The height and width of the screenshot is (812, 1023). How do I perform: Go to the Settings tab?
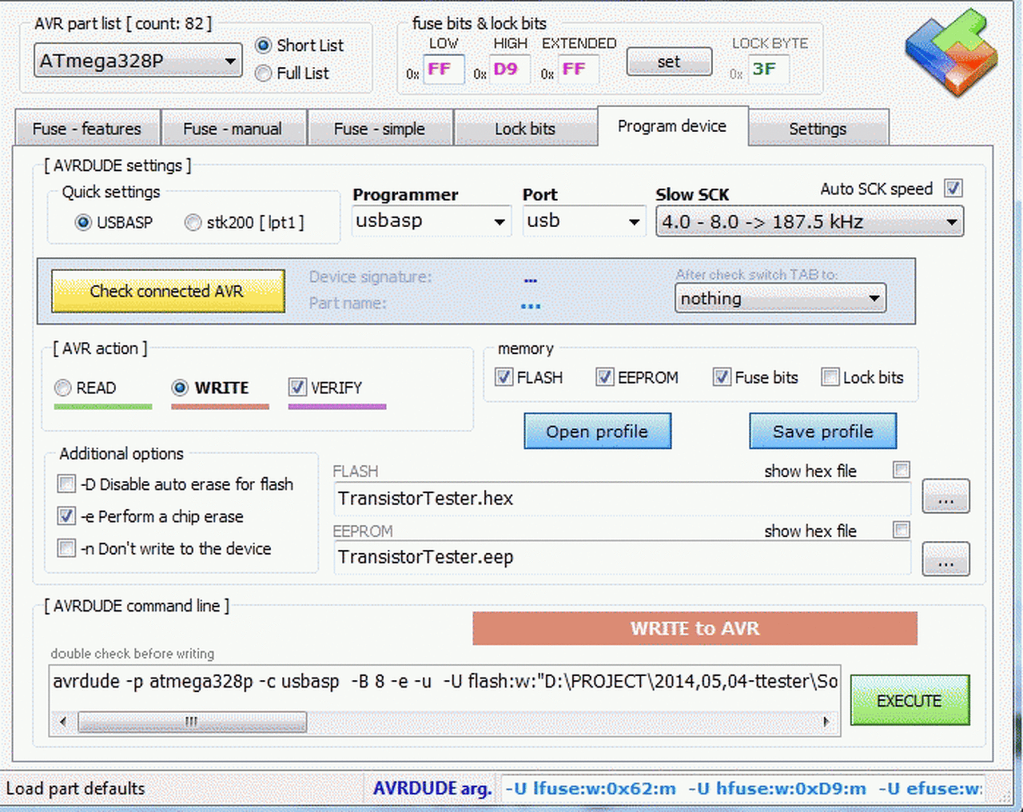tap(818, 129)
